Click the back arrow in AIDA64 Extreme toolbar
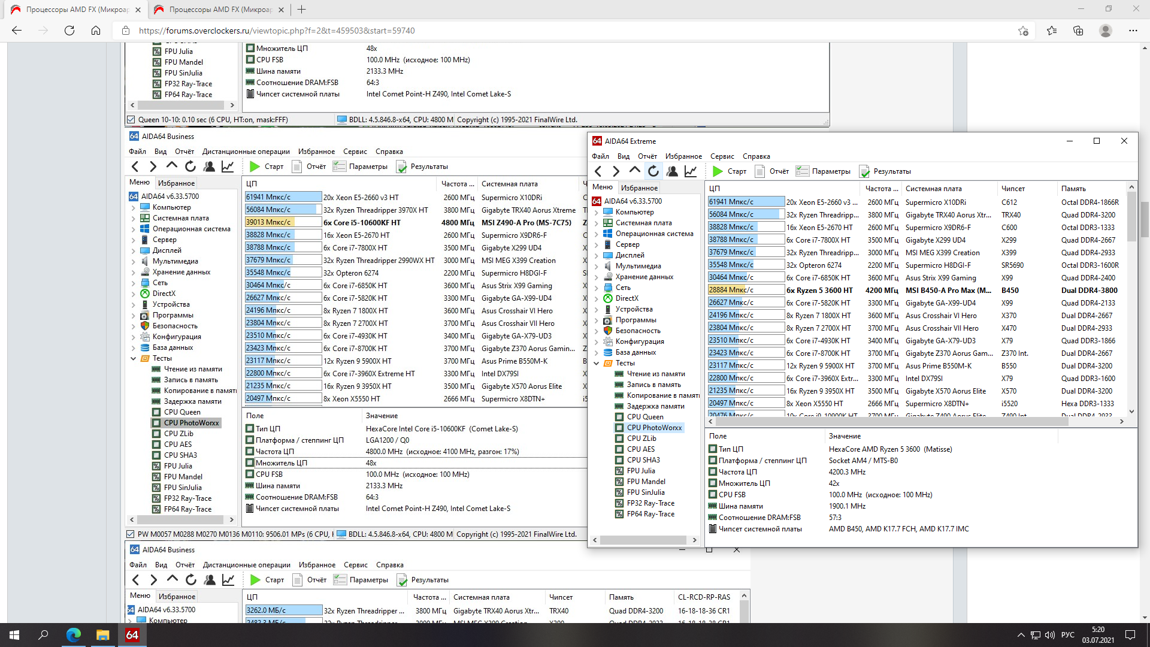This screenshot has width=1150, height=647. click(598, 171)
